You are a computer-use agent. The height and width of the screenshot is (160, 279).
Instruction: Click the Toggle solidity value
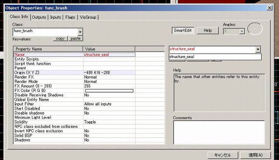[x=90, y=122]
